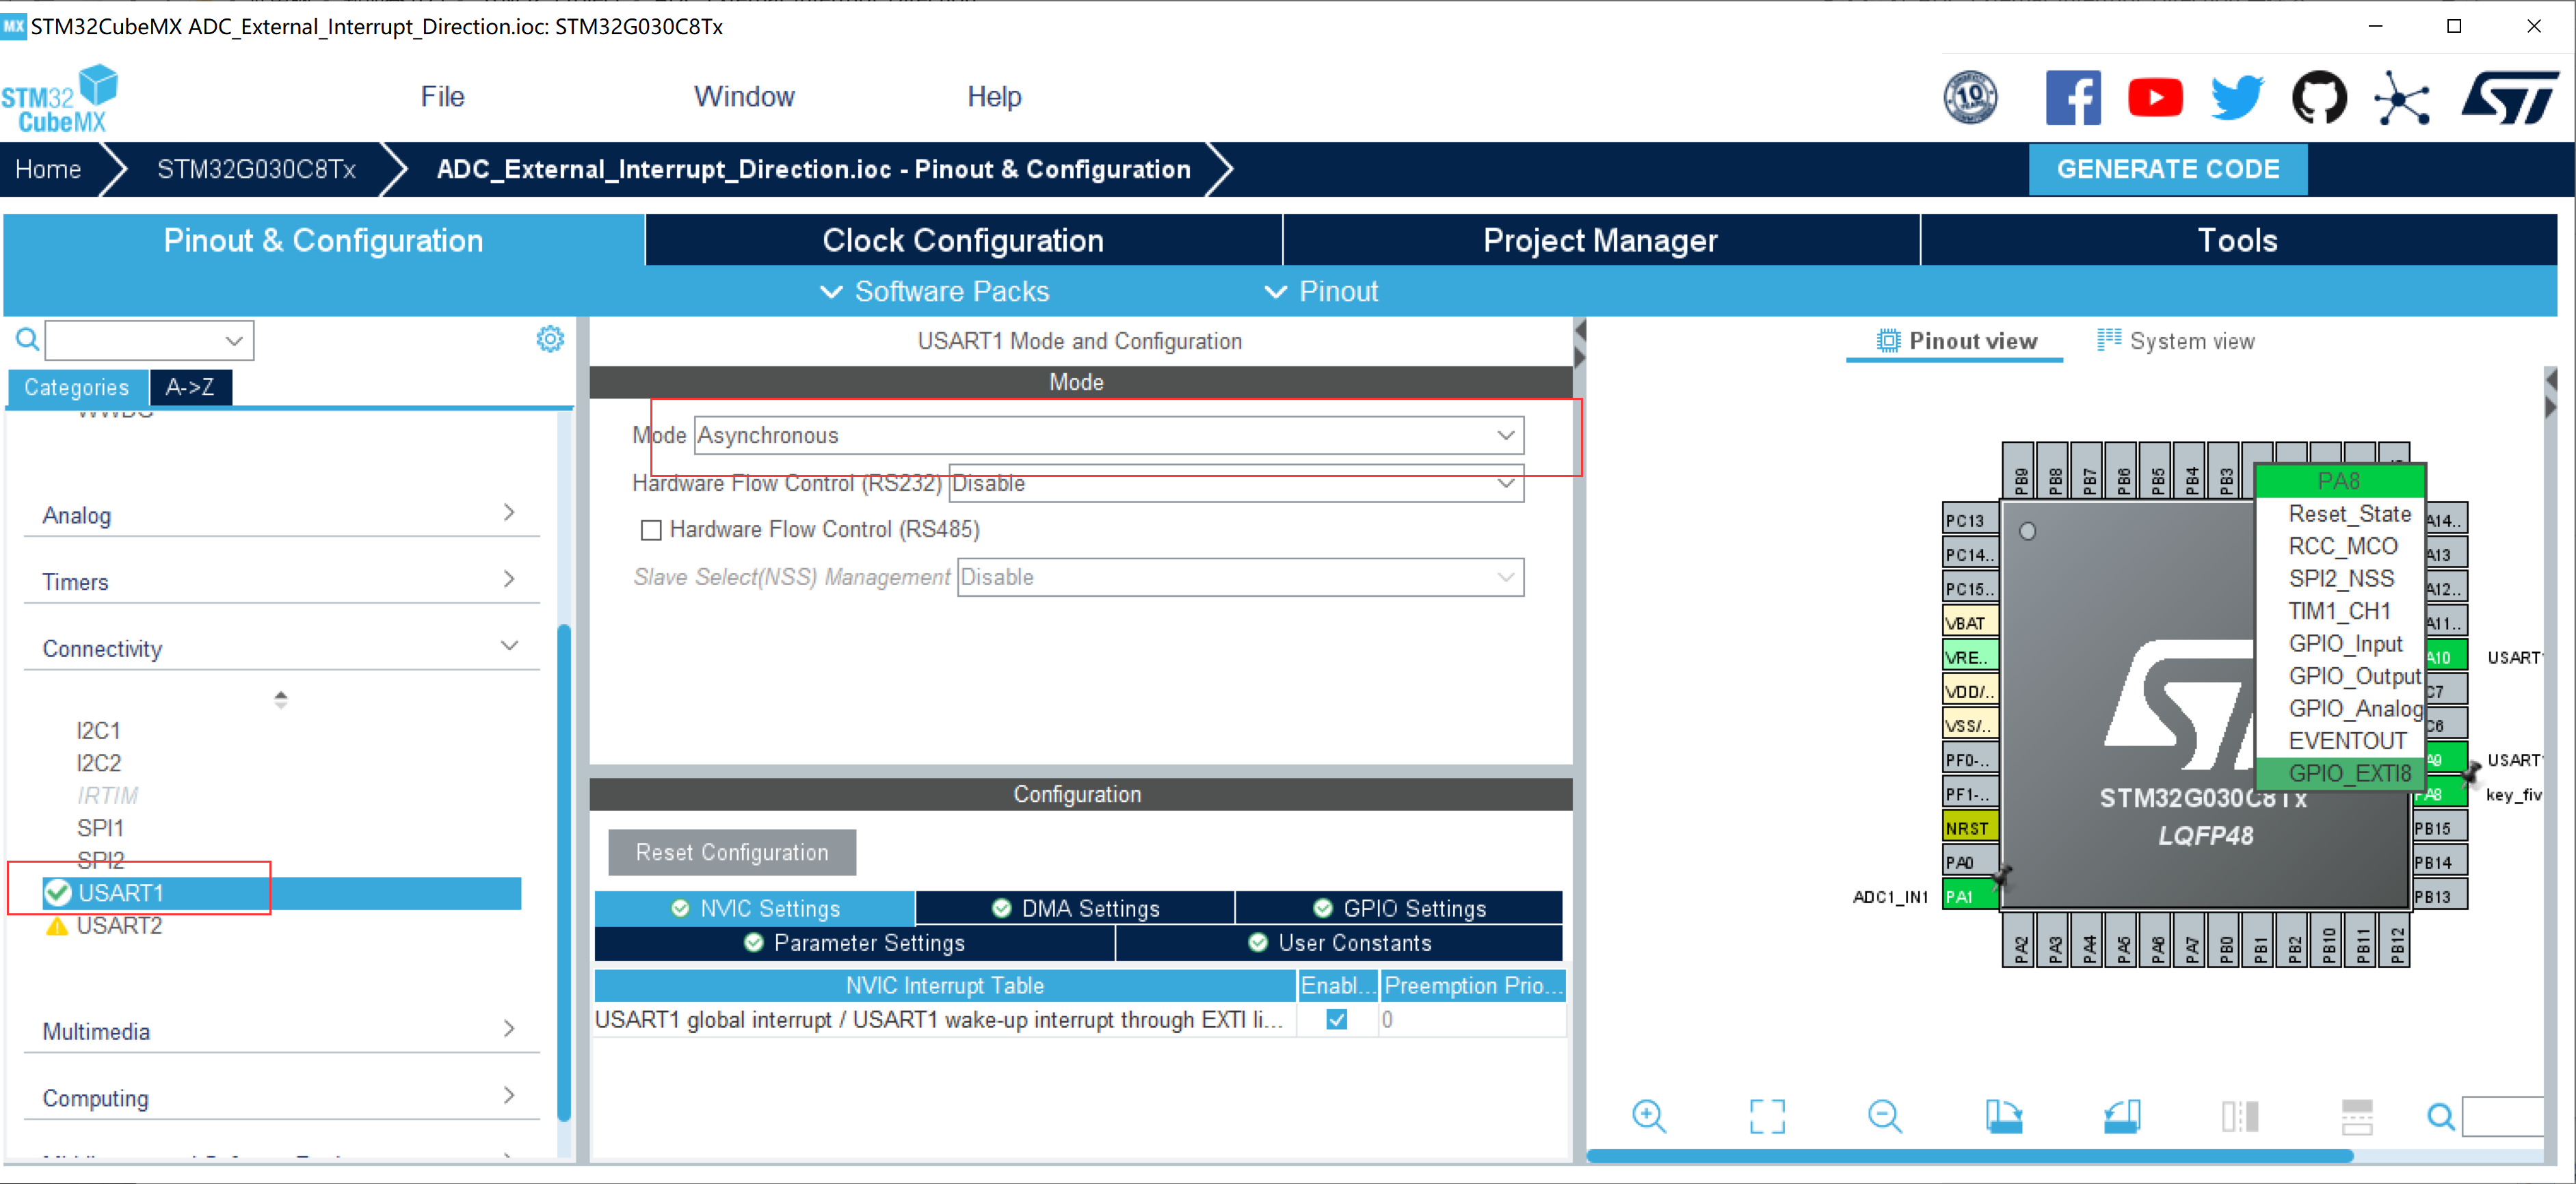Click the GENERATE CODE button
The height and width of the screenshot is (1184, 2576).
[2167, 169]
